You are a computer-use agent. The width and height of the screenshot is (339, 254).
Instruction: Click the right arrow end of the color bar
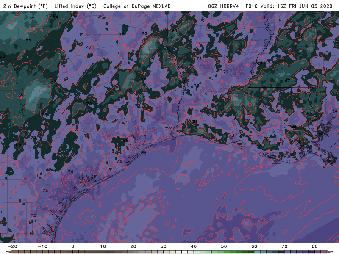pyautogui.click(x=330, y=252)
